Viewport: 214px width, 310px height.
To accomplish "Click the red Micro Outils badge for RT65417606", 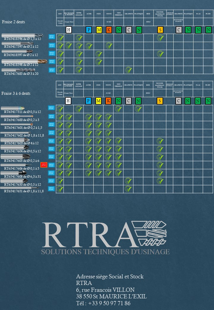I will point(44,165).
